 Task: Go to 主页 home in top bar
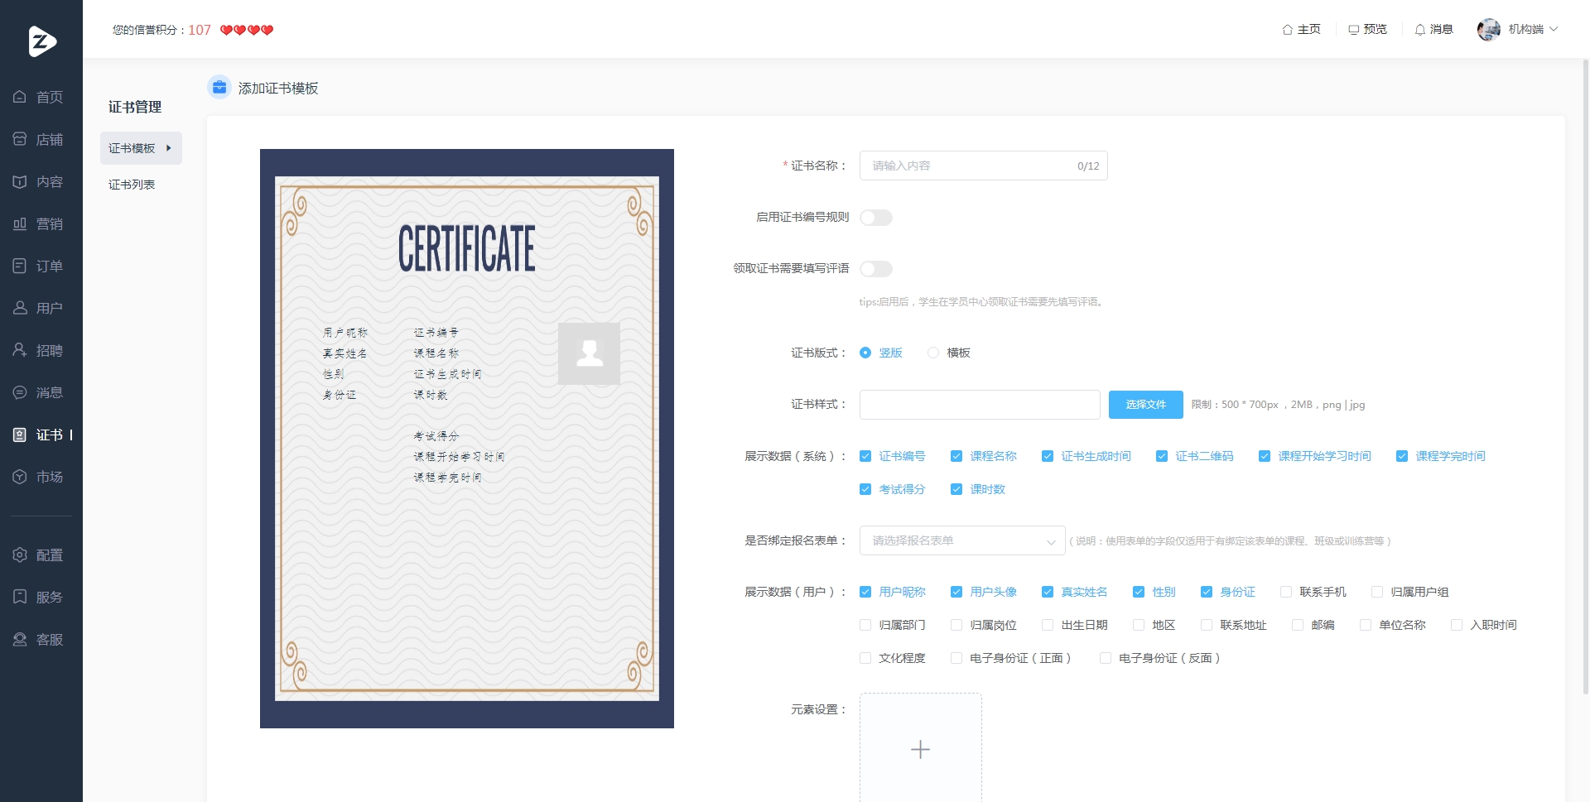tap(1301, 29)
